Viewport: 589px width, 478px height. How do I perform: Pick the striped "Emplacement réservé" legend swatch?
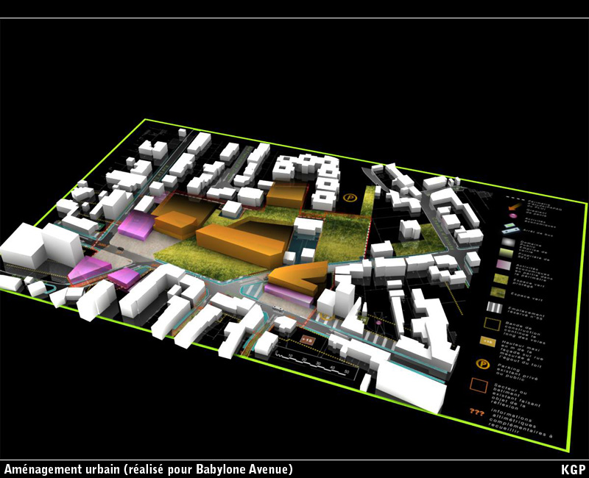point(495,307)
